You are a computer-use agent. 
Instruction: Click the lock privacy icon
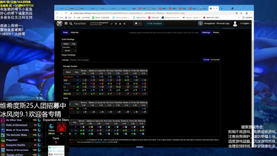120,23
